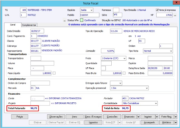Switch to the Complementar tab
Screen dimensions: 180x128
tap(29, 25)
